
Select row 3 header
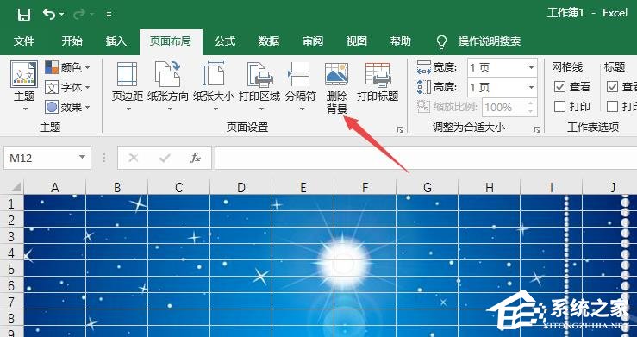click(12, 236)
